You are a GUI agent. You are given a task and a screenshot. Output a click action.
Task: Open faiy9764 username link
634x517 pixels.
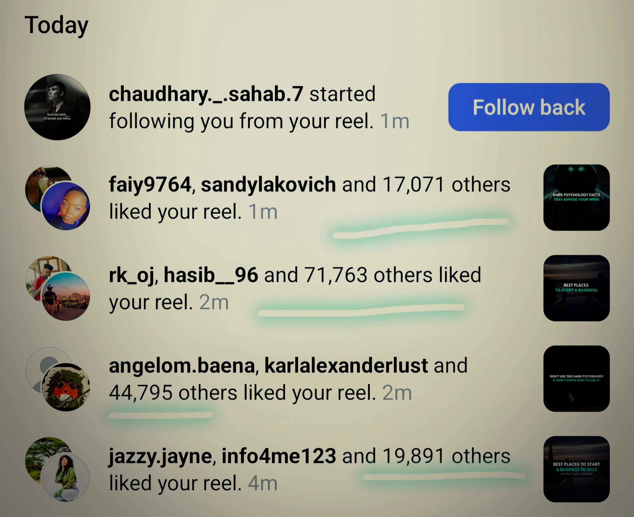[x=150, y=184]
